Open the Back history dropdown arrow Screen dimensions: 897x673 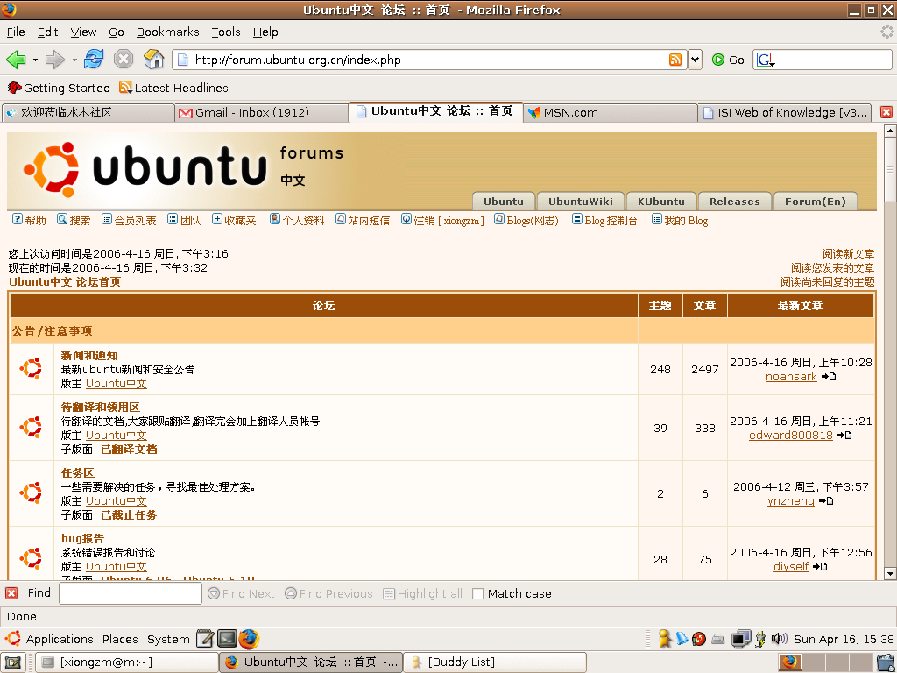(x=35, y=60)
